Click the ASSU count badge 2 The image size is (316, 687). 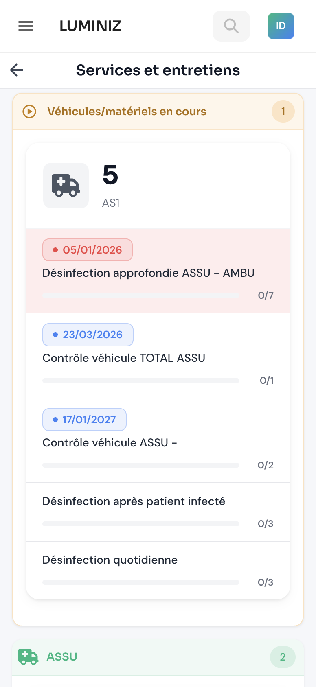[x=283, y=656]
